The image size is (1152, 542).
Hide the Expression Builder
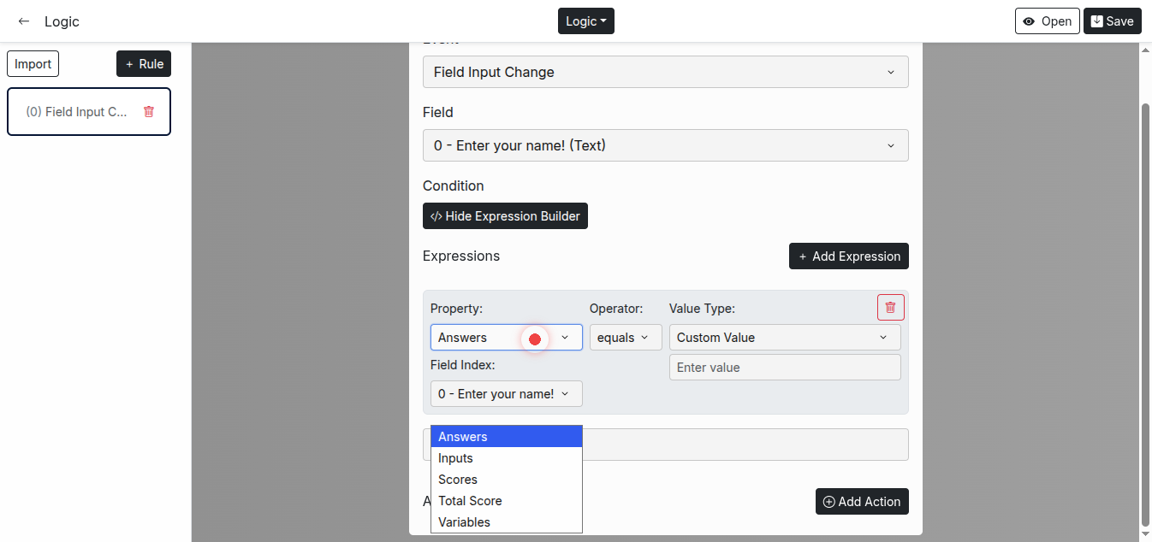505,216
